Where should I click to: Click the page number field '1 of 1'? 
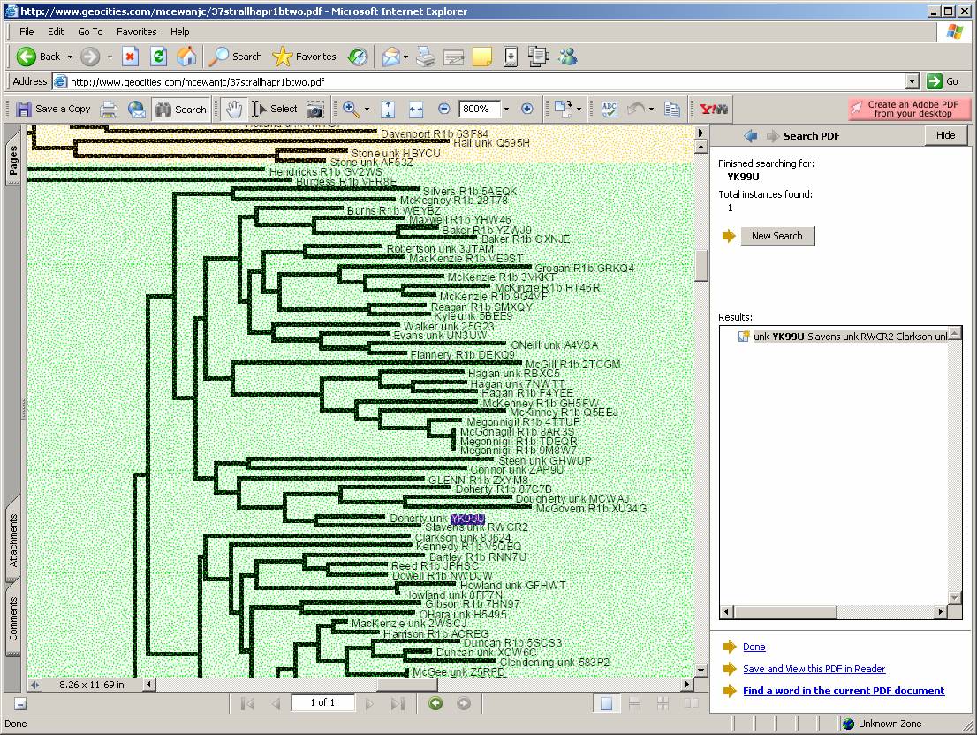322,702
